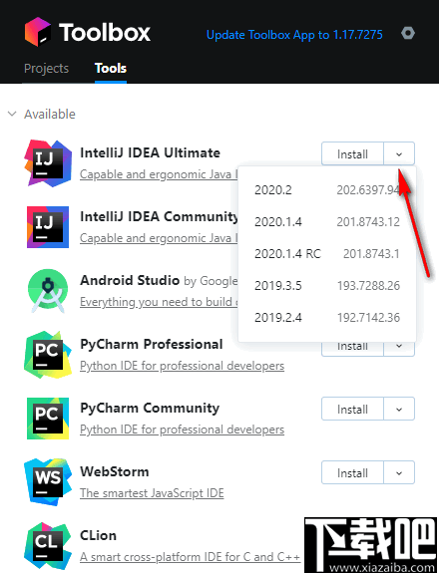439x573 pixels.
Task: Install PyCharm Community
Action: point(352,409)
